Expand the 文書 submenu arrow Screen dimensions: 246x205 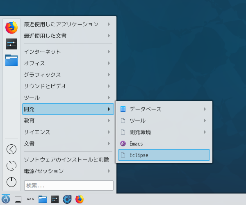(x=109, y=143)
